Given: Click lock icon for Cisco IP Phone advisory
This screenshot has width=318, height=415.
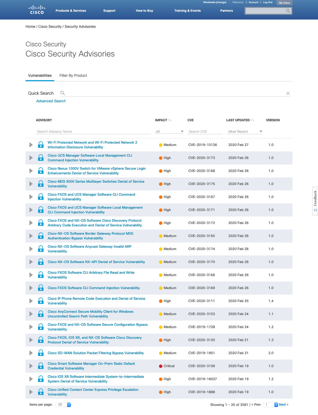Looking at the screenshot, I should 41,301.
